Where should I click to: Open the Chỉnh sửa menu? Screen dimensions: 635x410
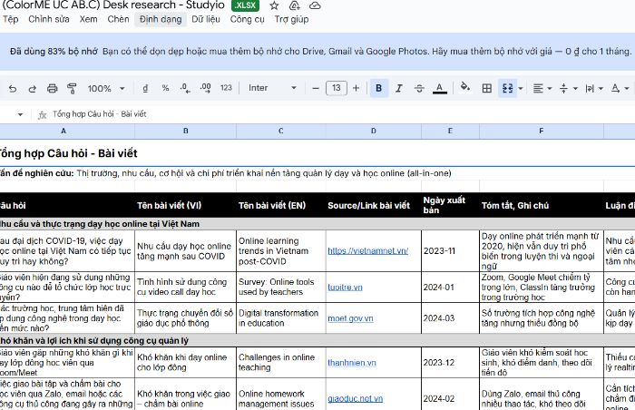pyautogui.click(x=49, y=19)
